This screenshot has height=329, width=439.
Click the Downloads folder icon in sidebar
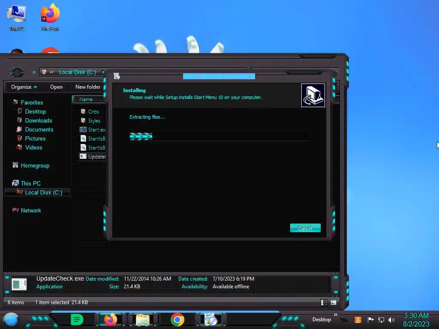tap(20, 120)
